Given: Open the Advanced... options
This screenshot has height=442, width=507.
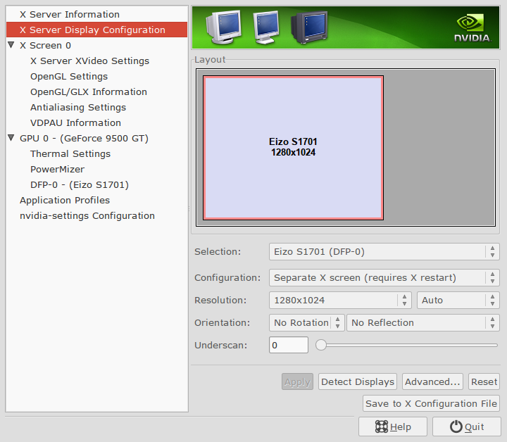Looking at the screenshot, I should click(432, 381).
